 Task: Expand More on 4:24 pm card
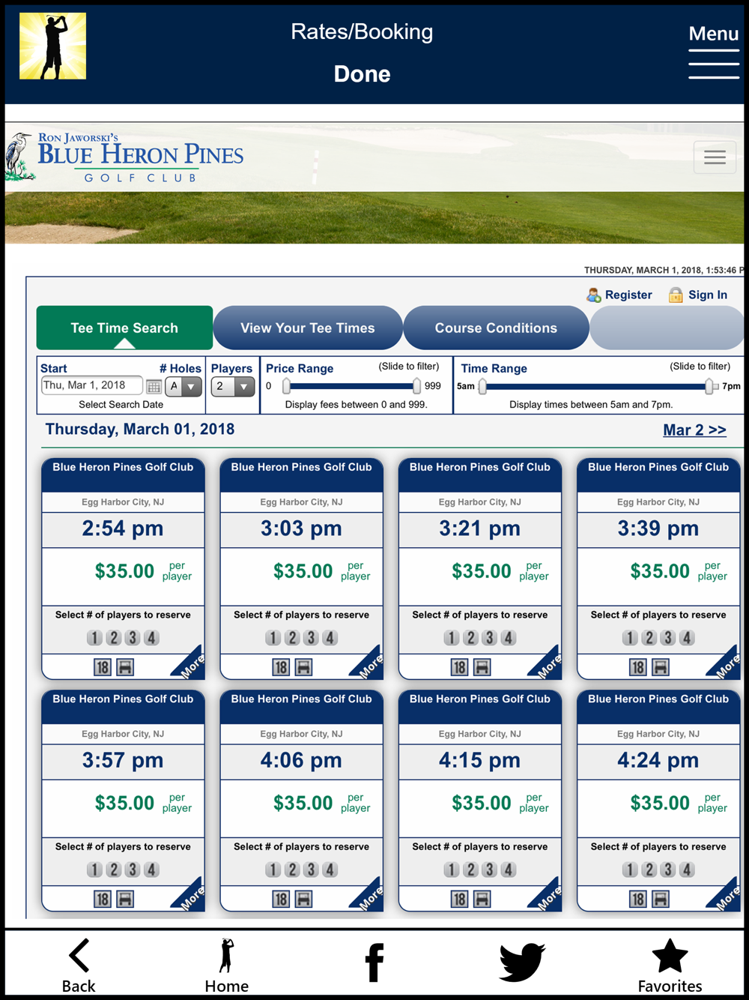[726, 896]
